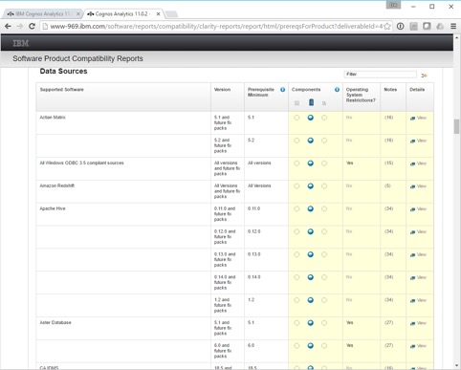Close the Cognos Analytics 11.0.2 tab
Screen dimensions: 461x370
pos(158,14)
